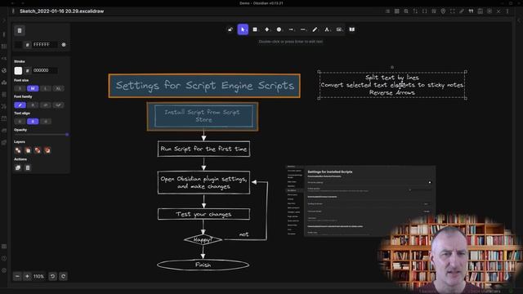Toggle dark mode icon beside background color
This screenshot has height=294, width=523.
click(64, 45)
